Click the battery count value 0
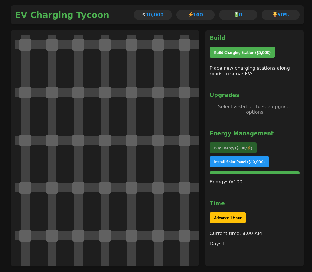 [240, 15]
